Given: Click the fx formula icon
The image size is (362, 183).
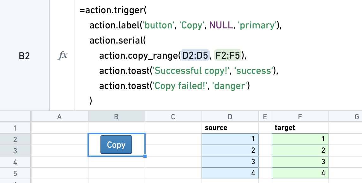Looking at the screenshot, I should 62,56.
